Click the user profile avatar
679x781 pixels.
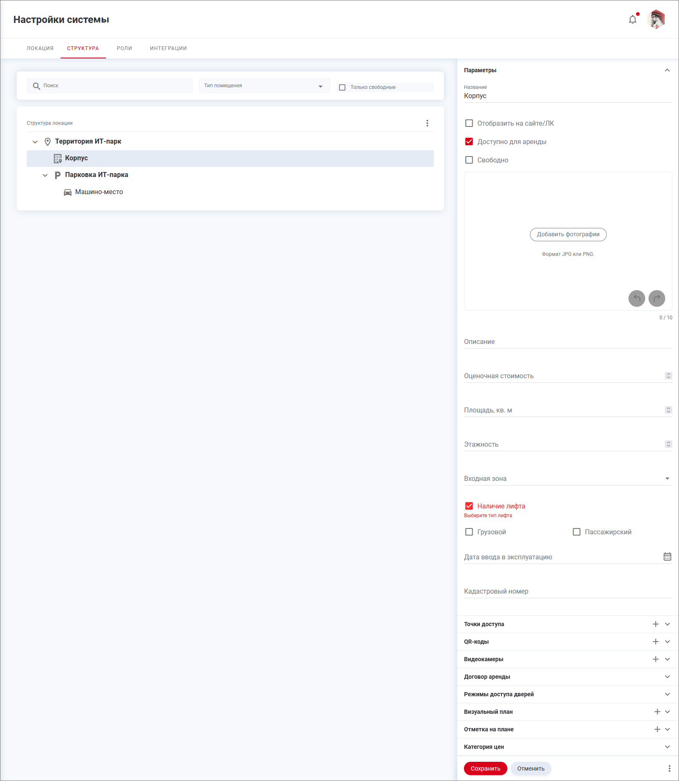656,20
